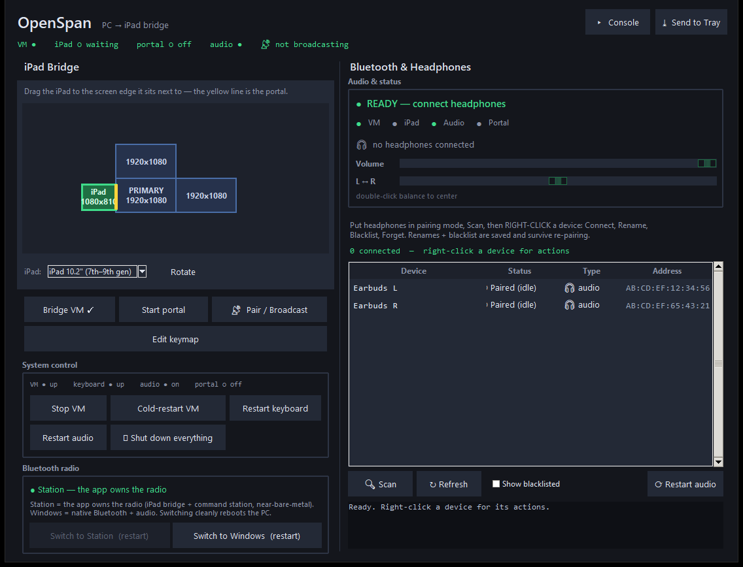Open the iPad model dropdown arrow
The width and height of the screenshot is (743, 567).
(x=142, y=272)
